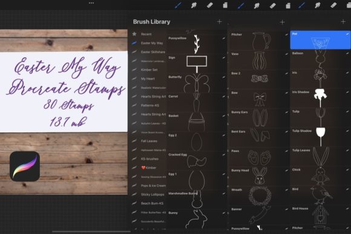Select the Bunny outline stamp
The image size is (351, 234).
[x=197, y=219]
